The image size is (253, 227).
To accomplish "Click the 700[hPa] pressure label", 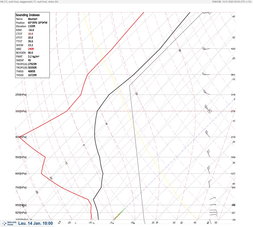I will (x=21, y=187).
